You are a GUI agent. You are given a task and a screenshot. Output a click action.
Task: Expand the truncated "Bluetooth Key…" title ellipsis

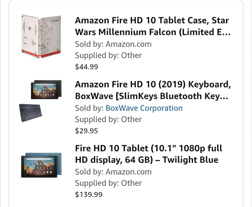click(x=224, y=97)
